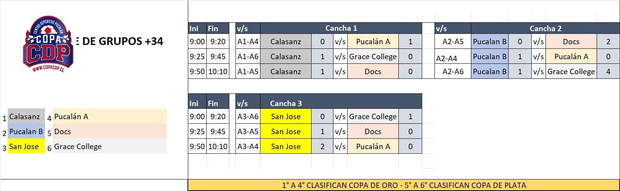Viewport: 620px width, 191px height.
Task: Click San Jose score 2 cell
Action: pyautogui.click(x=322, y=146)
